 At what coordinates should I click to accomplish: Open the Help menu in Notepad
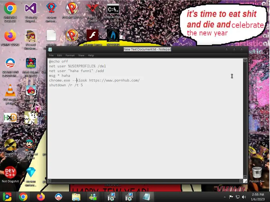pyautogui.click(x=91, y=55)
